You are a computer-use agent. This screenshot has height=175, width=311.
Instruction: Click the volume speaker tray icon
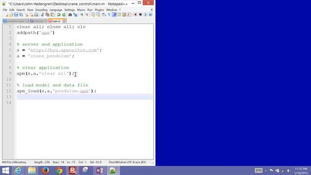[x=288, y=171]
